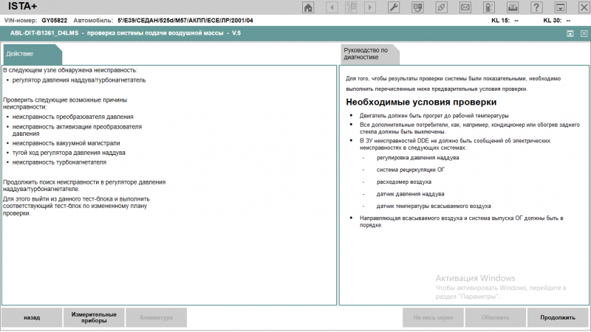
Task: Open Измерительные приборы
Action: [94, 318]
